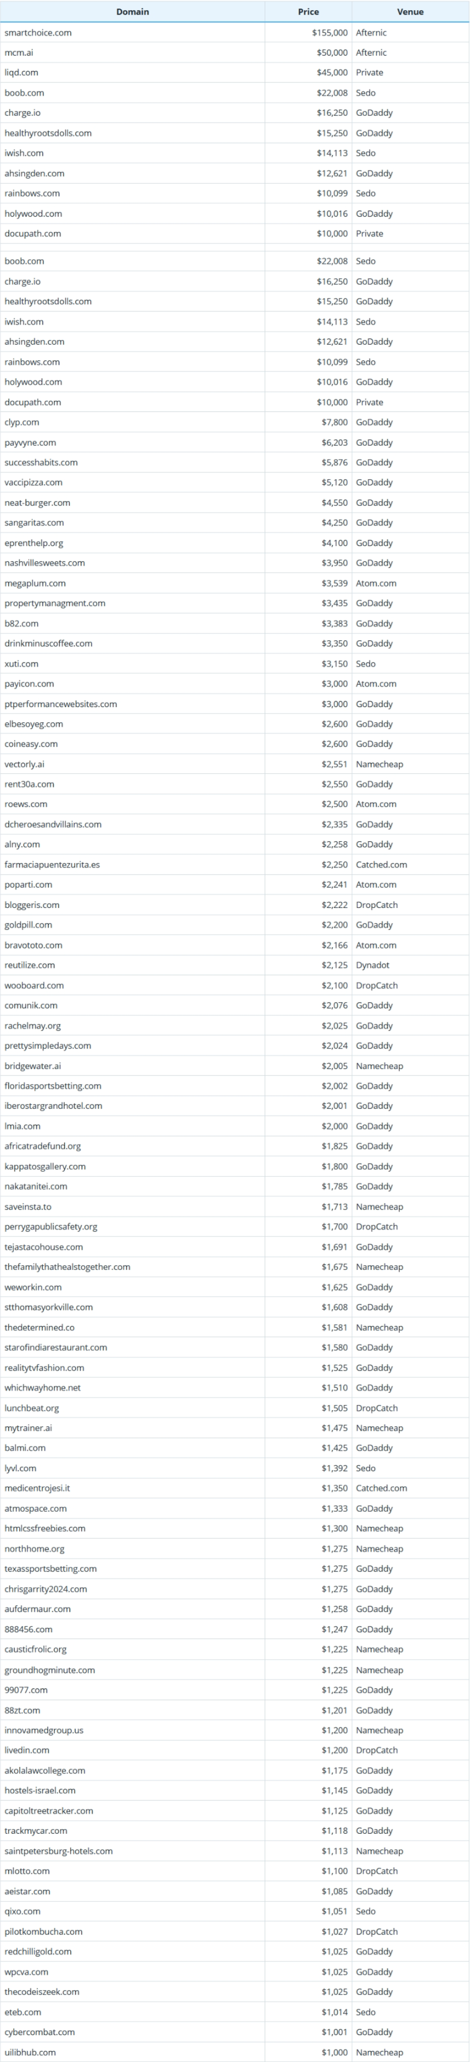Open the smartchoice.com domain entry

click(37, 33)
